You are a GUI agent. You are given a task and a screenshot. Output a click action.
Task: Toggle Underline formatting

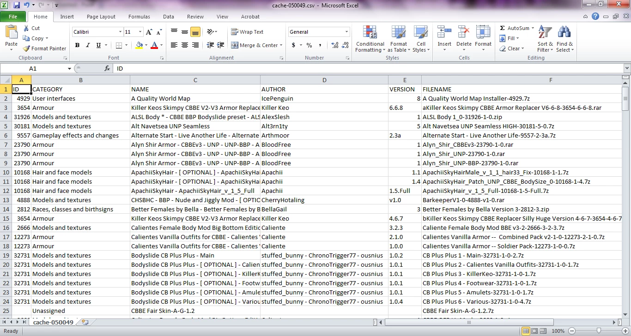pyautogui.click(x=98, y=45)
